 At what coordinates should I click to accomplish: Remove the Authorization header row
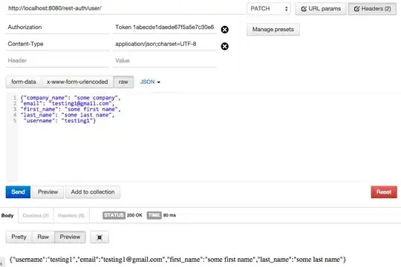[x=224, y=30]
